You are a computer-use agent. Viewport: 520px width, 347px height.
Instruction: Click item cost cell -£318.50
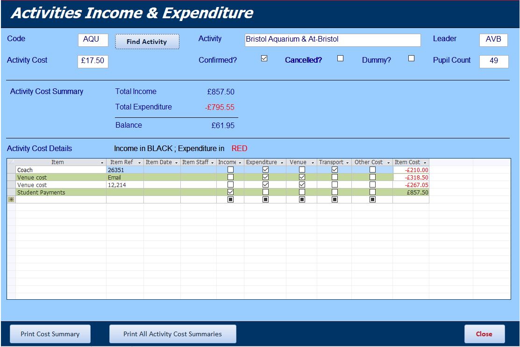point(411,177)
